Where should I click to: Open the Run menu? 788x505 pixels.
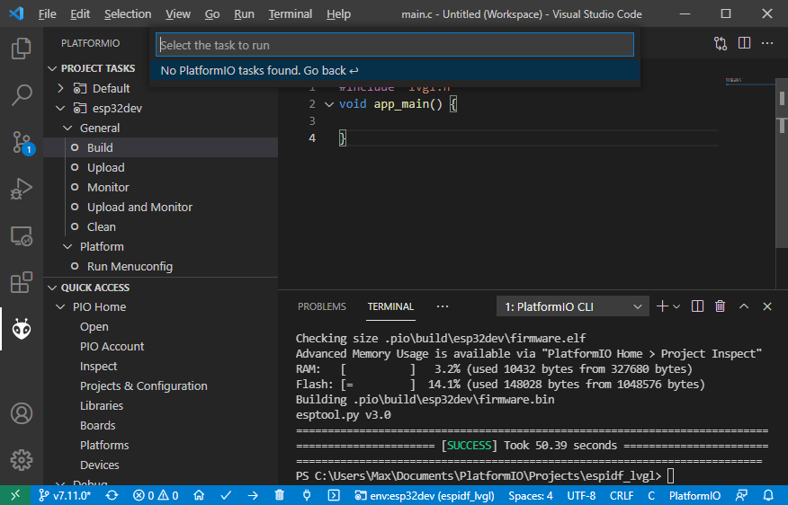point(244,14)
